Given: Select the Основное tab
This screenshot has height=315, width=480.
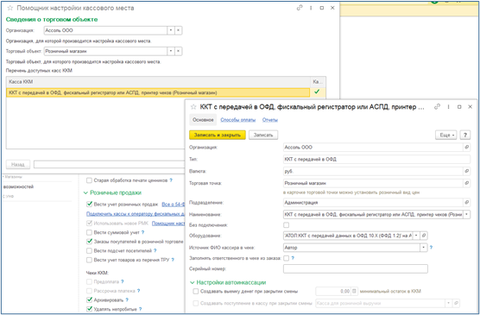Looking at the screenshot, I should (x=203, y=120).
